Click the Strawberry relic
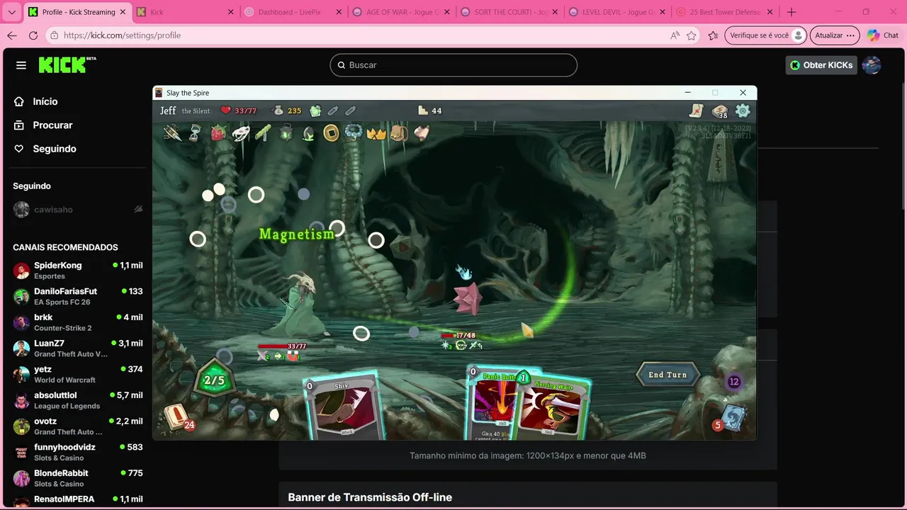 point(218,132)
